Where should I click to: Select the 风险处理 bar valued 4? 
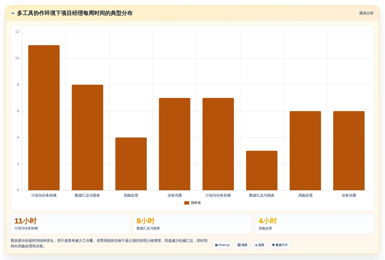(x=131, y=164)
